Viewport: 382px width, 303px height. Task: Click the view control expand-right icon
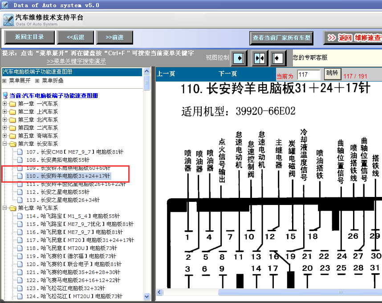click(x=239, y=58)
